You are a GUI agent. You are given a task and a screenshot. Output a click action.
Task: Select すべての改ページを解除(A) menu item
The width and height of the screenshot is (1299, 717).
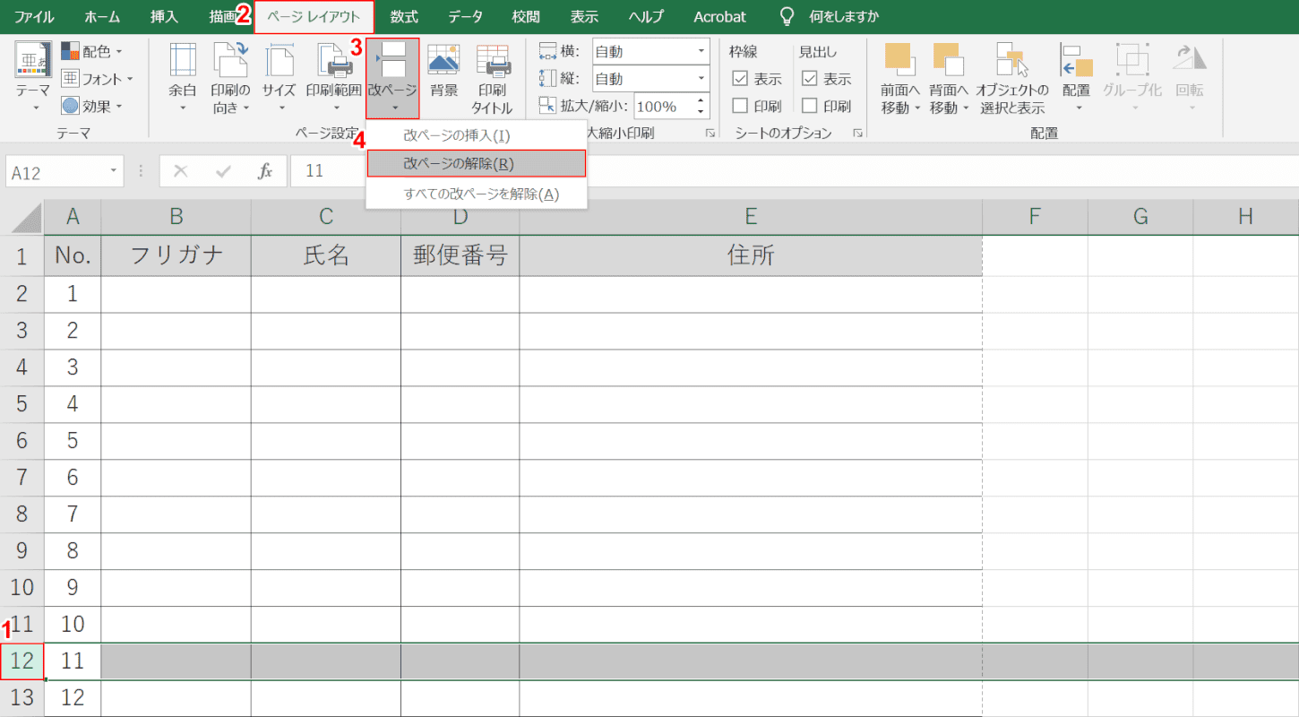[x=477, y=194]
